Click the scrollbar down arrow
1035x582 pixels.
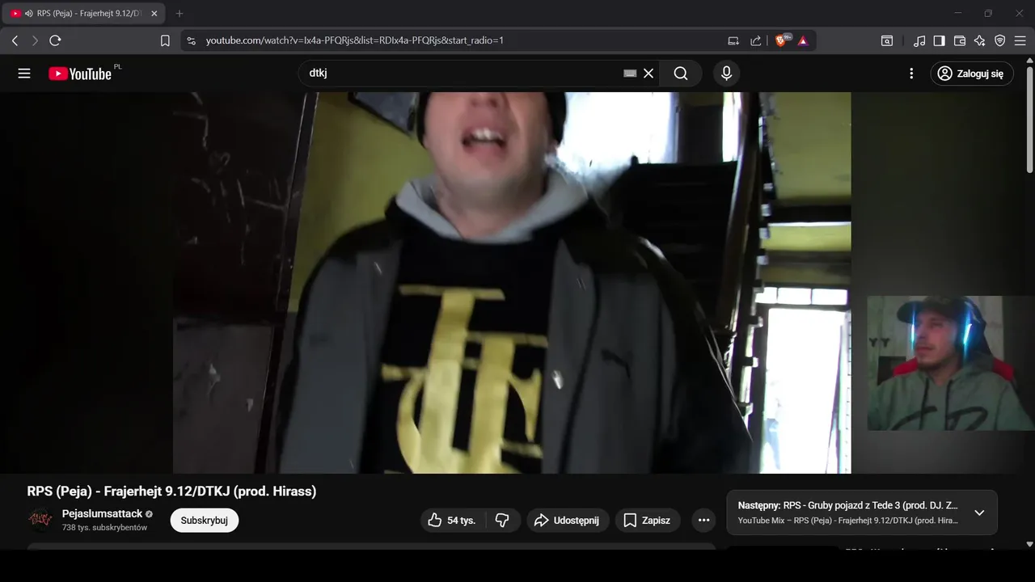pyautogui.click(x=1029, y=544)
